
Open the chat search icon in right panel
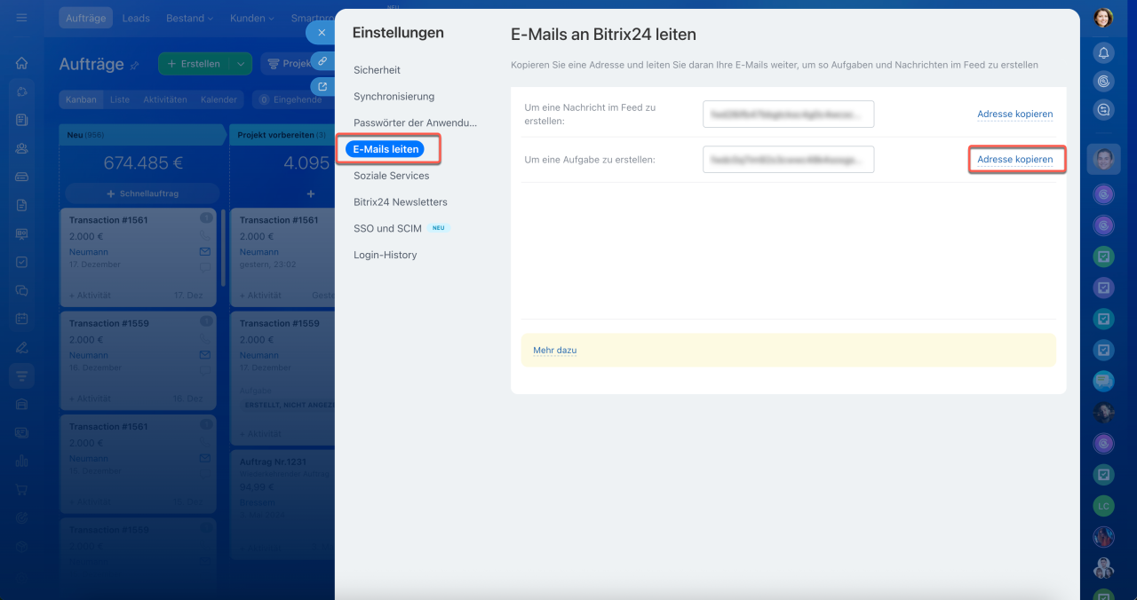coord(1103,110)
